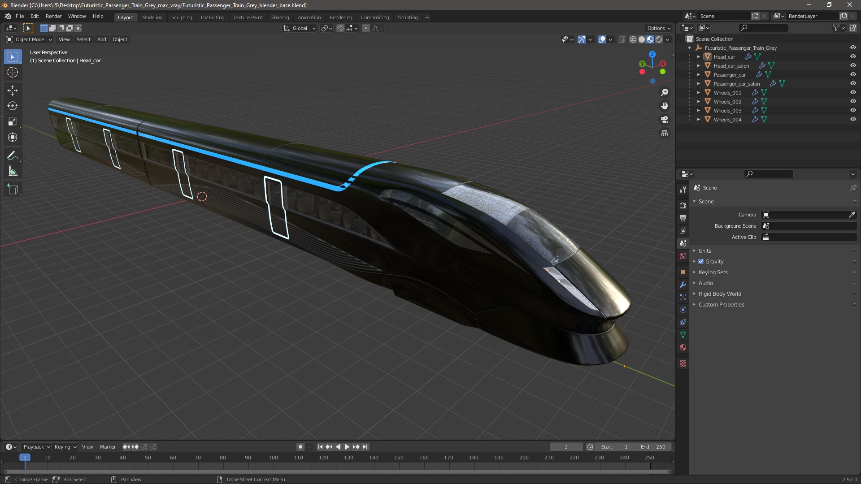Open the Render properties tab
The width and height of the screenshot is (861, 484).
(x=683, y=205)
